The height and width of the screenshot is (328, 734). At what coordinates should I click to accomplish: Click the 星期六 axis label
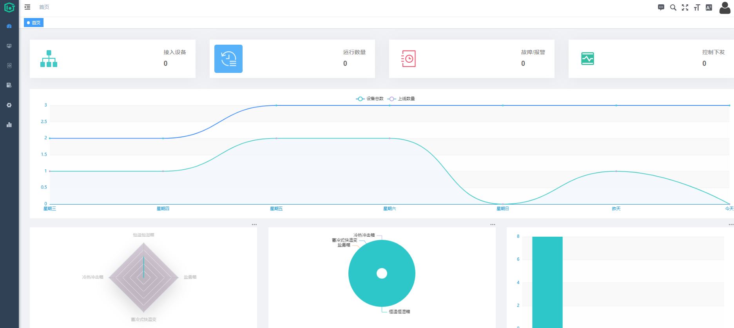(390, 208)
